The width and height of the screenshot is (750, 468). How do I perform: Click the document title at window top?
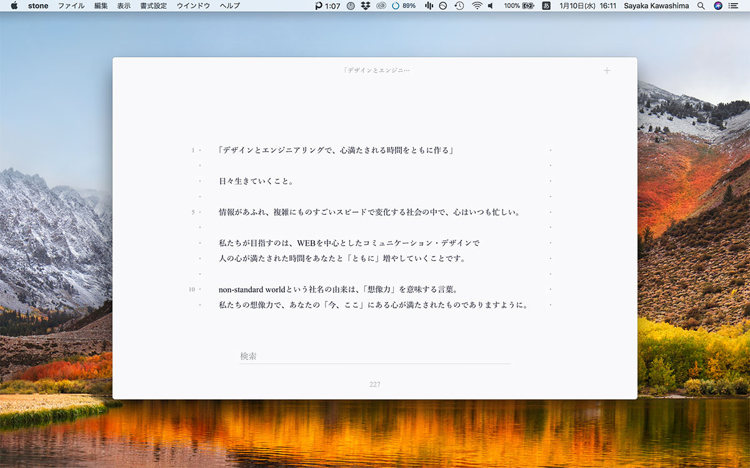376,71
